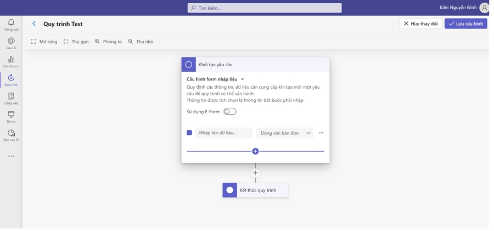Check the purple required-field checkbox

189,132
